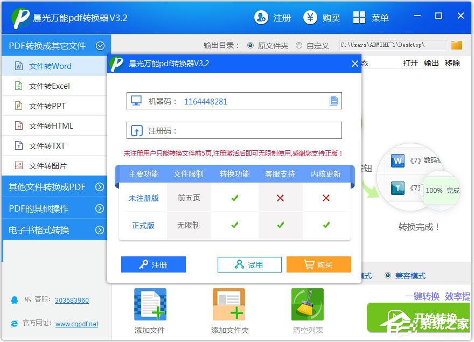Click the 内核更新 table header
Image resolution: width=474 pixels, height=342 pixels.
tap(326, 174)
